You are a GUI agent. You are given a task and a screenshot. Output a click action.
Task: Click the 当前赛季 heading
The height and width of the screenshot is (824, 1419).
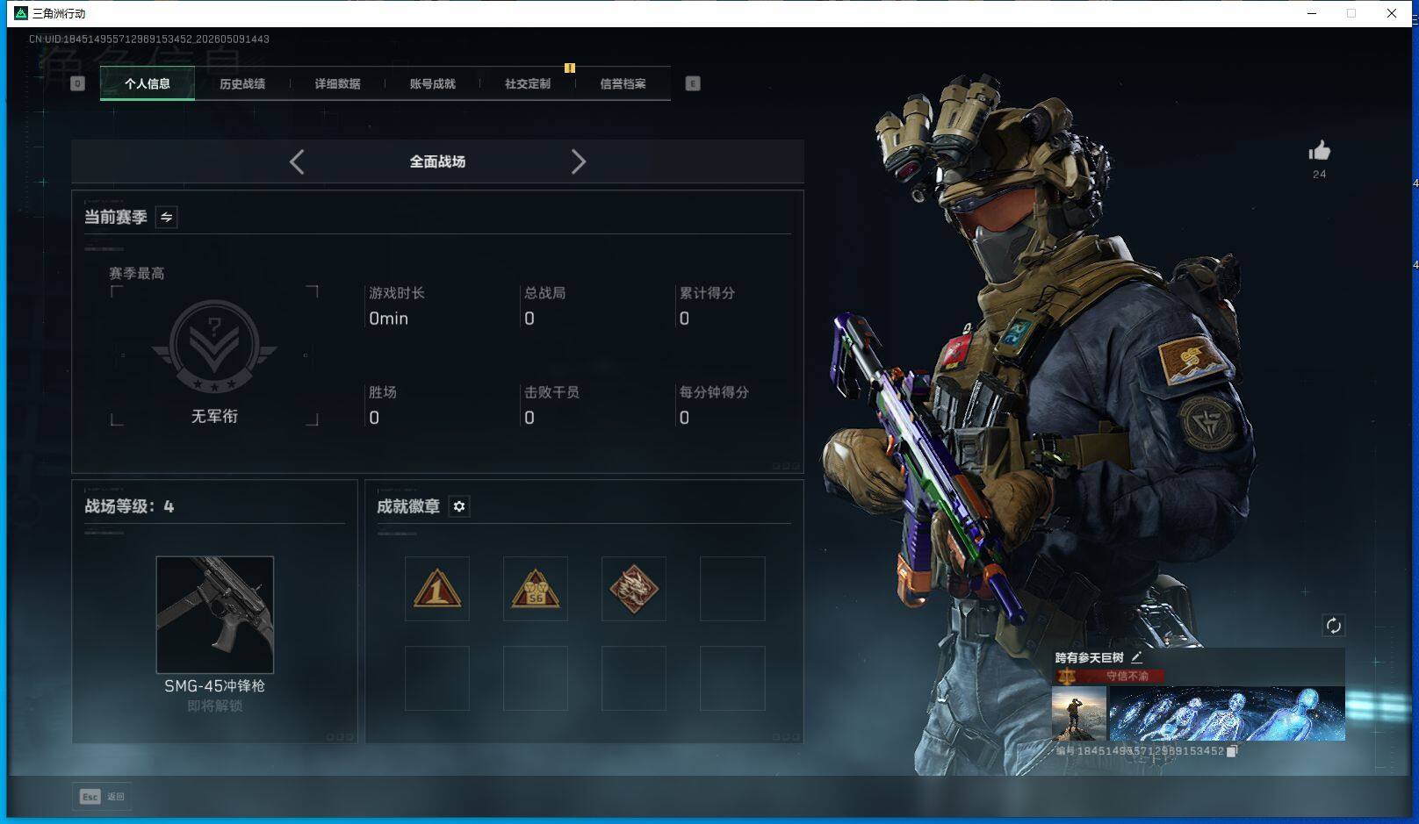[115, 217]
